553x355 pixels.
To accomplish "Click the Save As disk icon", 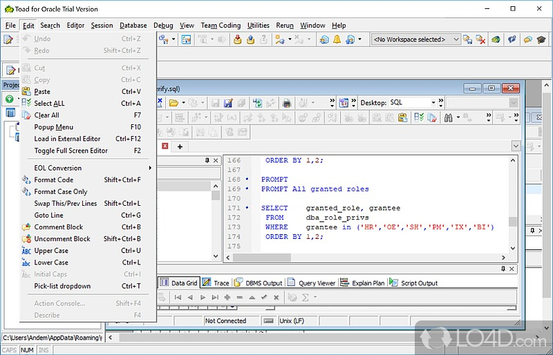I will (227, 103).
